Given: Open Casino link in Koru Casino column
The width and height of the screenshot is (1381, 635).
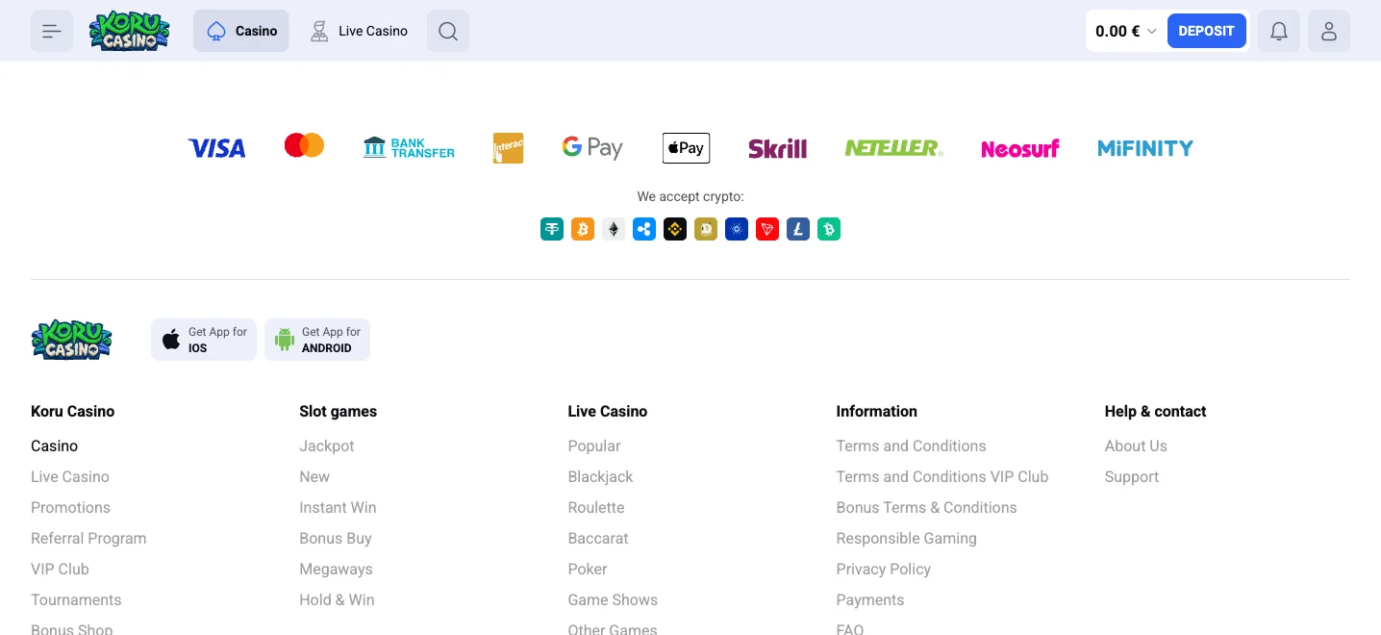Looking at the screenshot, I should tap(55, 445).
